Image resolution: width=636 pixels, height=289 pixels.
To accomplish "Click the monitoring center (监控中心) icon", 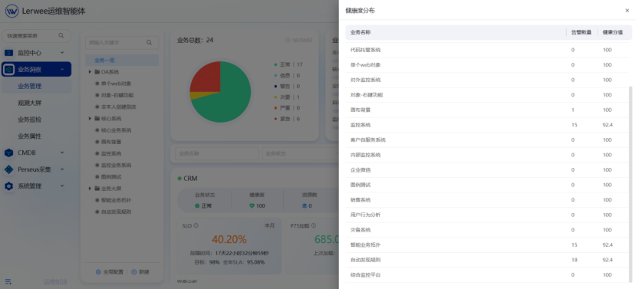I will pos(9,53).
